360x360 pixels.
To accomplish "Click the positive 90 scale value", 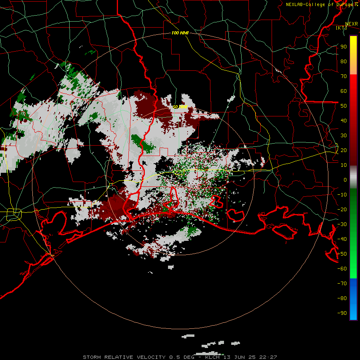I will [344, 47].
